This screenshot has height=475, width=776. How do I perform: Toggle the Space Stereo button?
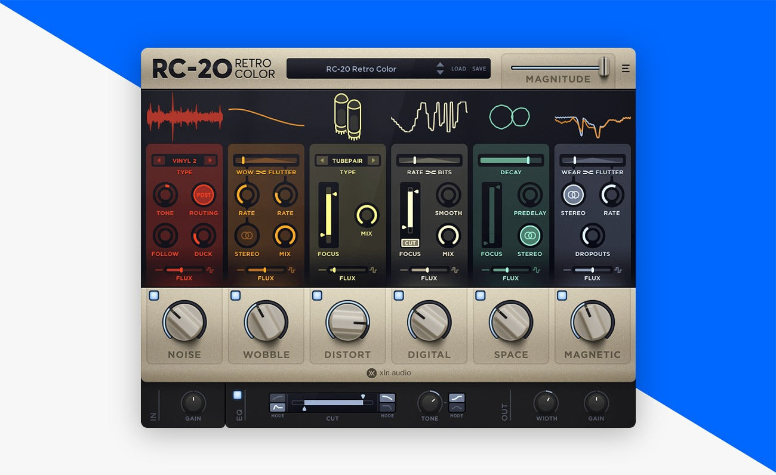coord(529,236)
